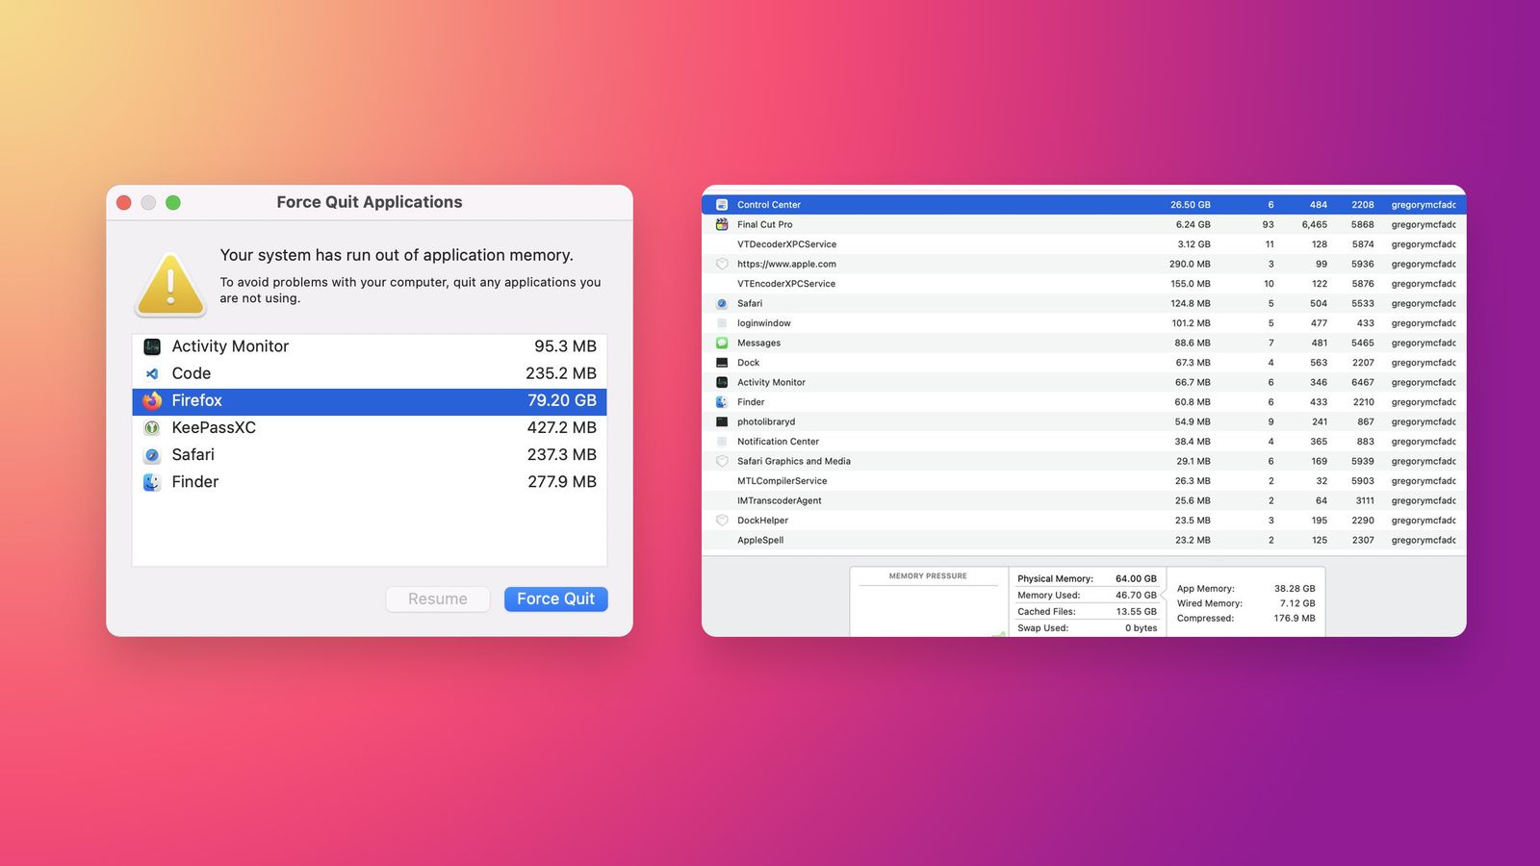The image size is (1540, 866).
Task: Click the Activity Monitor icon in process table
Action: click(722, 382)
